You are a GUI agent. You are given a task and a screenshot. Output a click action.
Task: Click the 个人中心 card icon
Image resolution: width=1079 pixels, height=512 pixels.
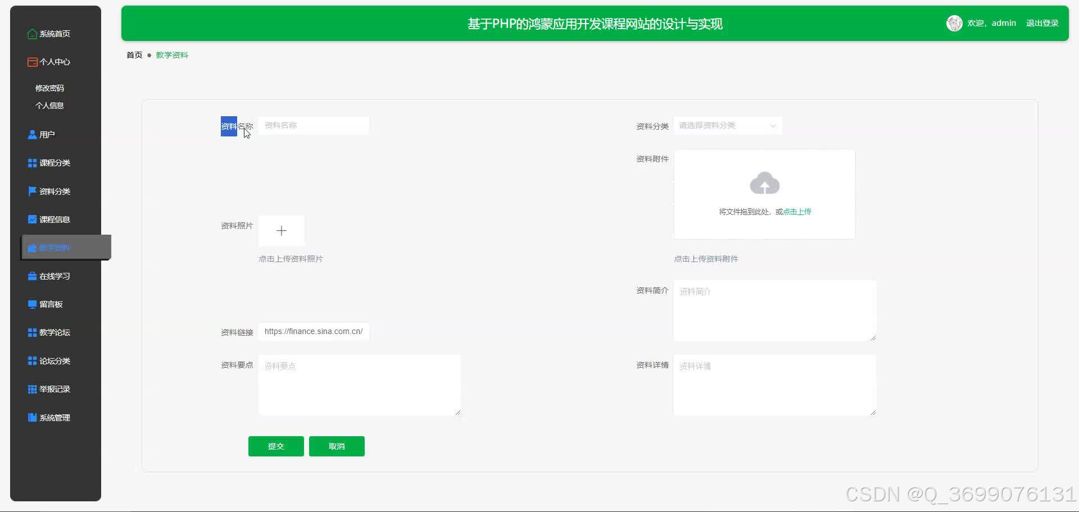tap(33, 62)
